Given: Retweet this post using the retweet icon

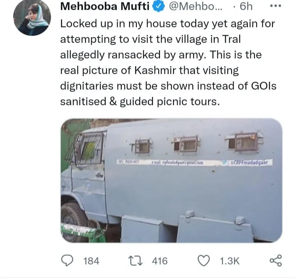Looking at the screenshot, I should tap(134, 260).
